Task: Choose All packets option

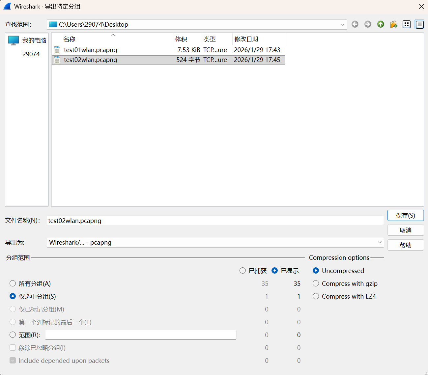Action: (x=13, y=283)
